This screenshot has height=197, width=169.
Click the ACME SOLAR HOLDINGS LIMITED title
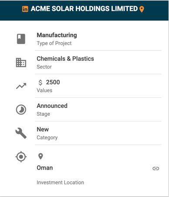[84, 9]
